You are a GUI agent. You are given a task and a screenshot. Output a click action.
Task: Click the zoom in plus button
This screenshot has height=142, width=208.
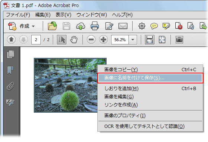[x=103, y=39]
